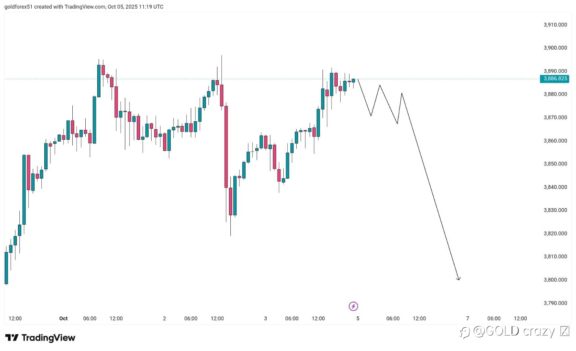Image resolution: width=576 pixels, height=351 pixels.
Task: Click the 3,790.000 price axis label
Action: pyautogui.click(x=555, y=303)
